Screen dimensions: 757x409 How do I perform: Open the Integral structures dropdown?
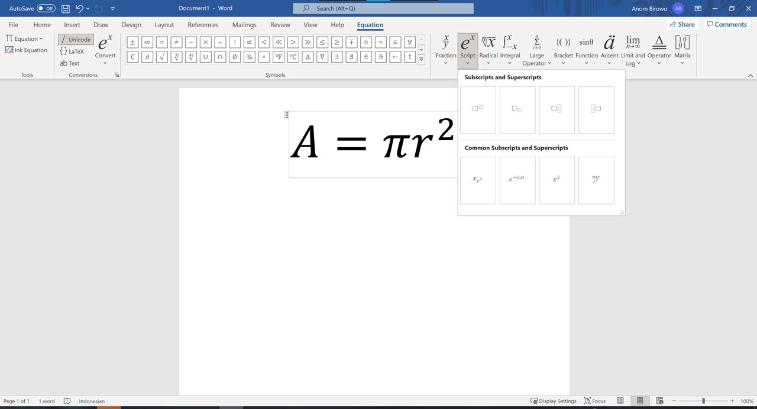coord(510,50)
